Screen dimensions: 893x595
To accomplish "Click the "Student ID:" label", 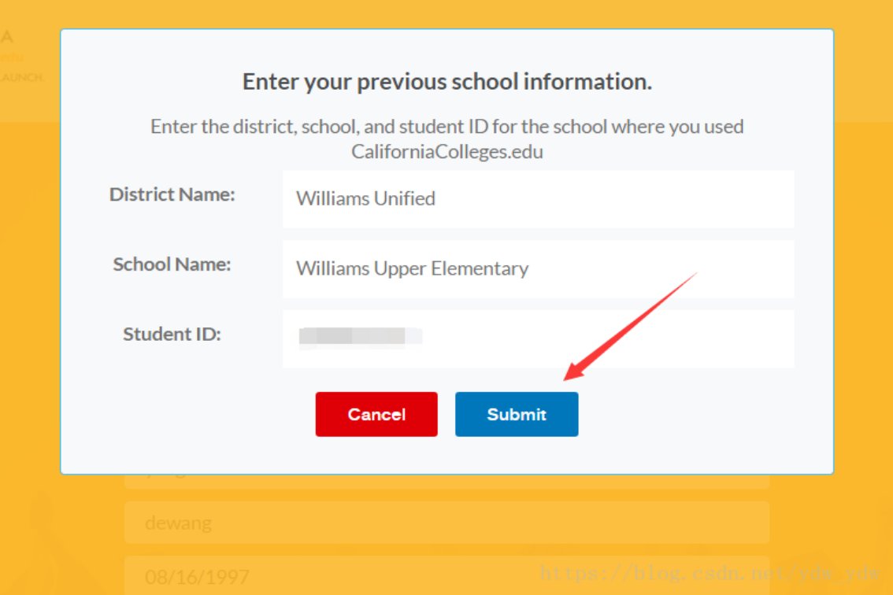I will (x=172, y=334).
